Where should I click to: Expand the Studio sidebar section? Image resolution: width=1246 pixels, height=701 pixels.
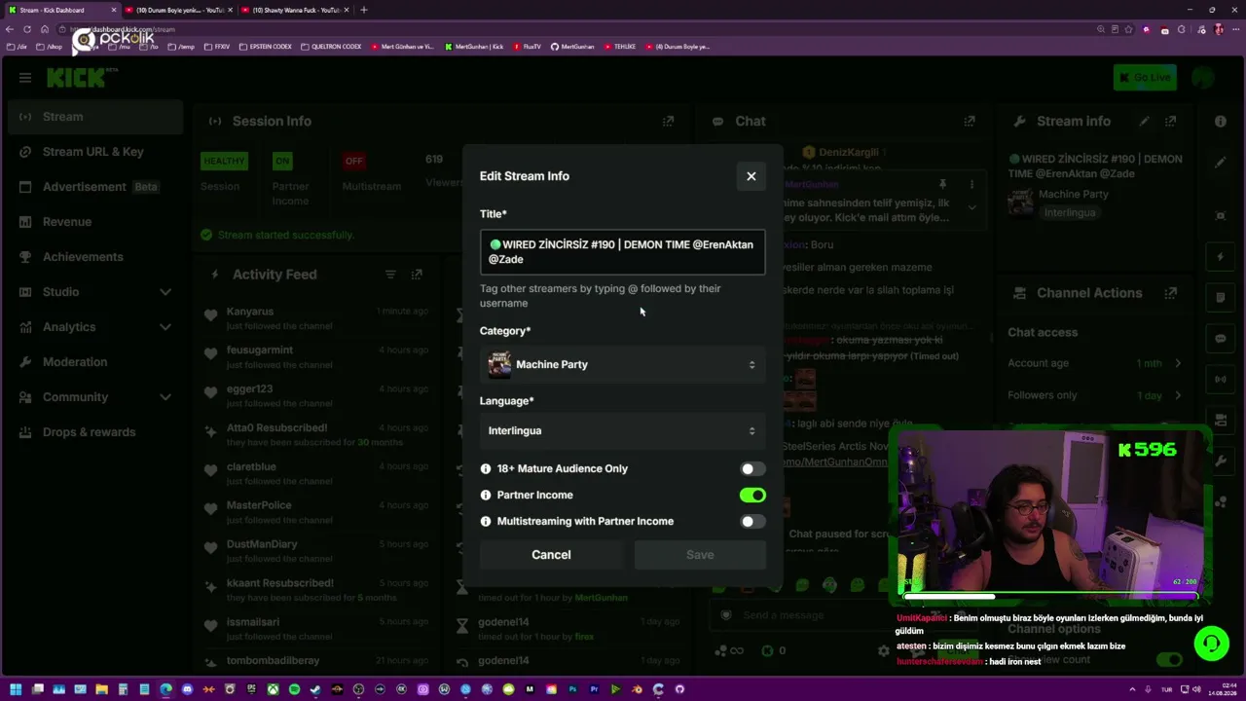(x=94, y=292)
